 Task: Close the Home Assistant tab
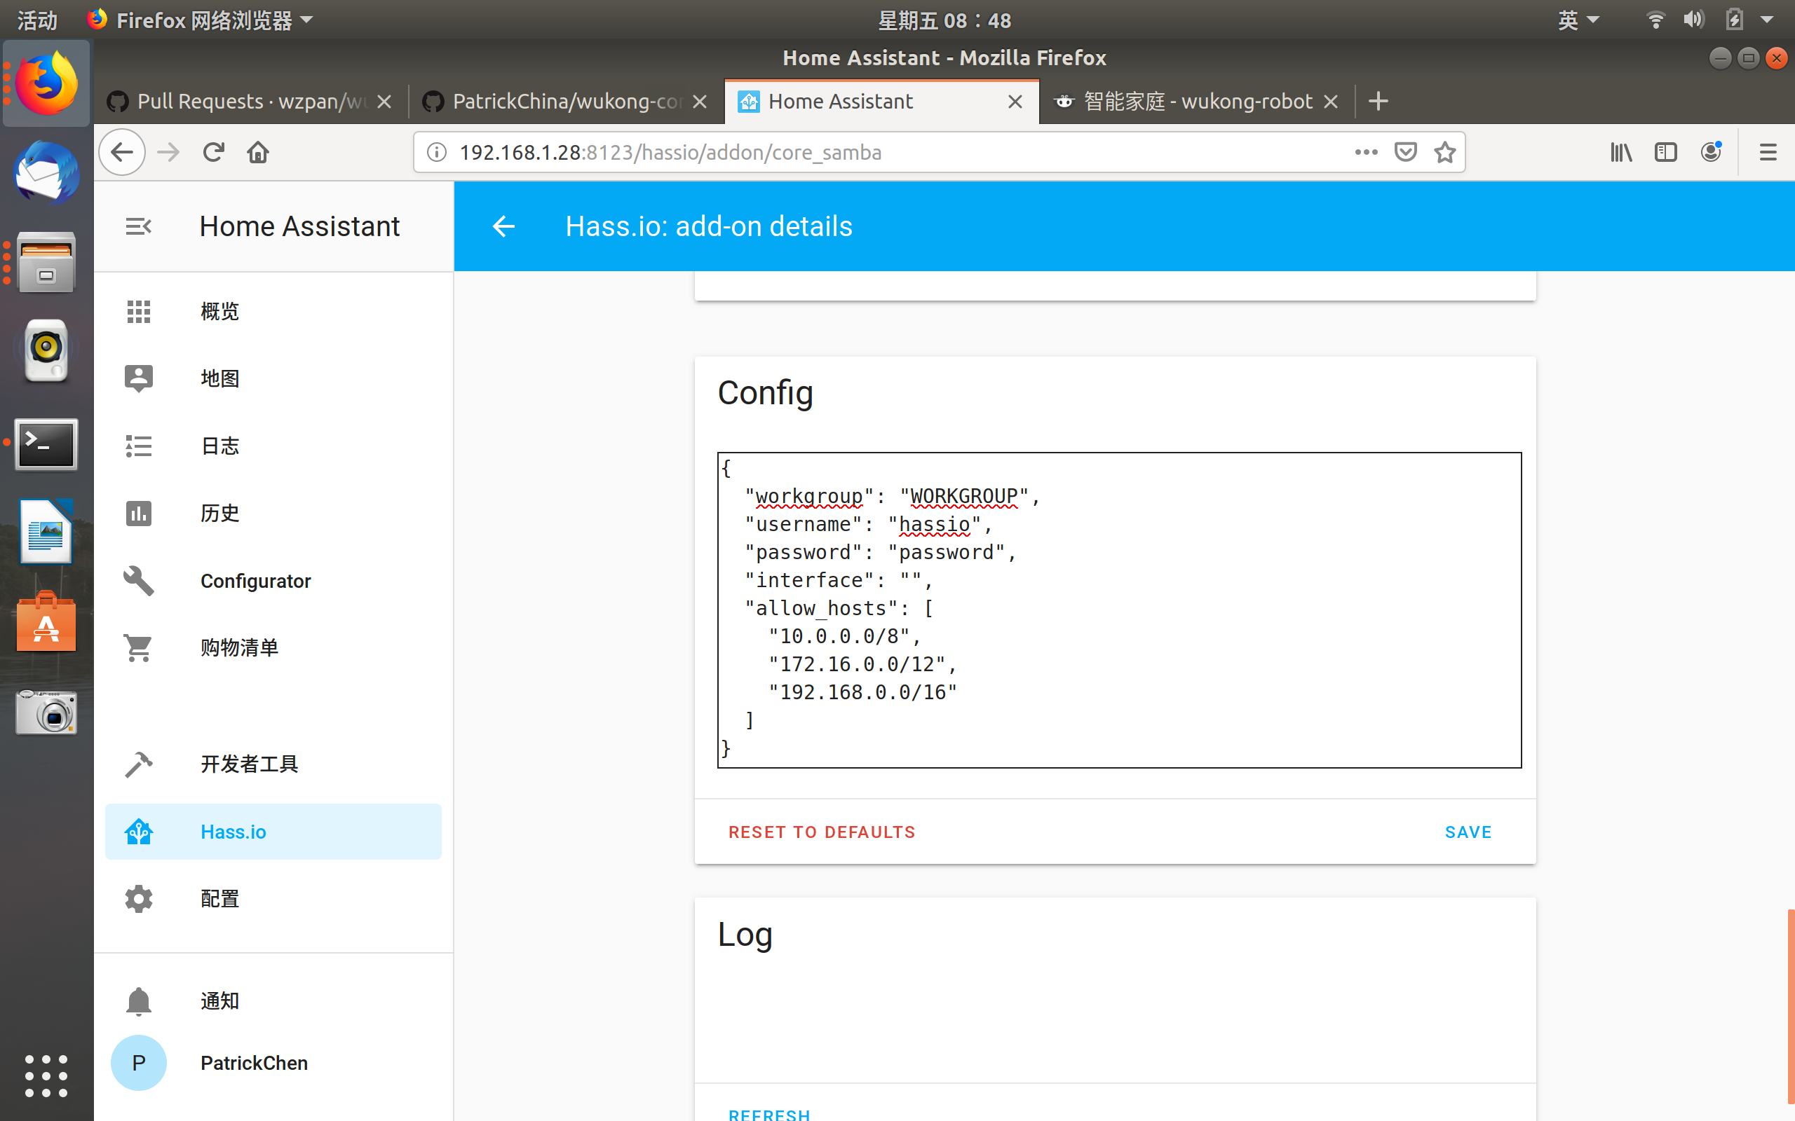pos(1015,102)
